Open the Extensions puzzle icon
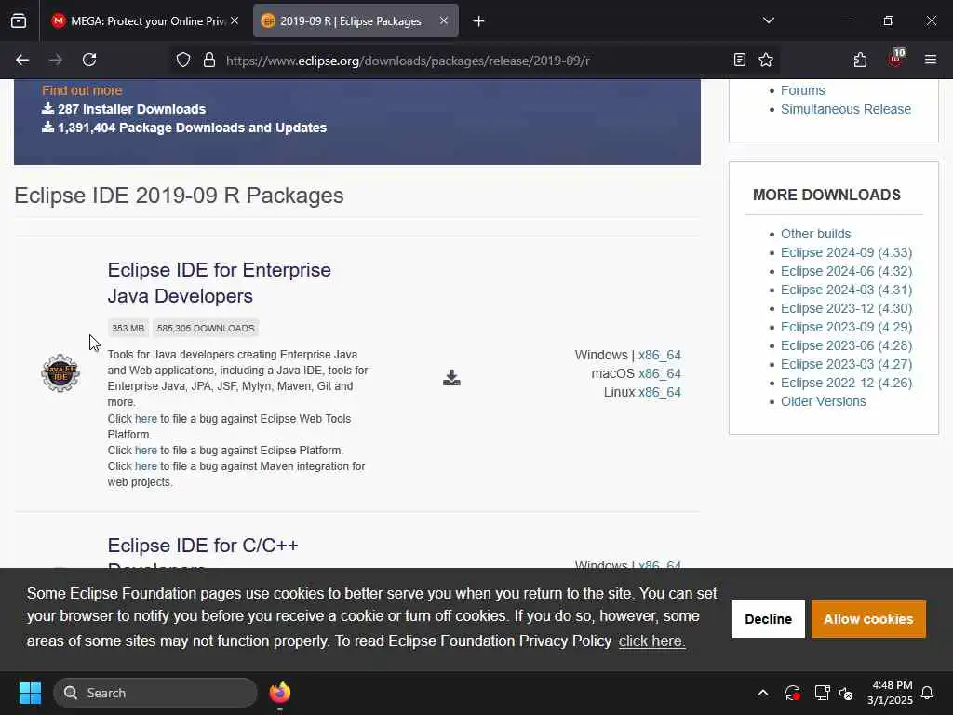Image resolution: width=953 pixels, height=715 pixels. [x=860, y=60]
